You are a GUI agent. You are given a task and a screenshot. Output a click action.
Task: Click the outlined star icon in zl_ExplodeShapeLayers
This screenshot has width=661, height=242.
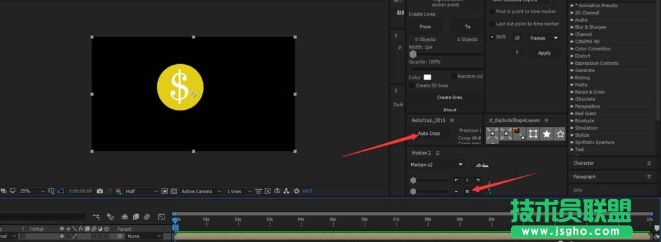point(560,134)
